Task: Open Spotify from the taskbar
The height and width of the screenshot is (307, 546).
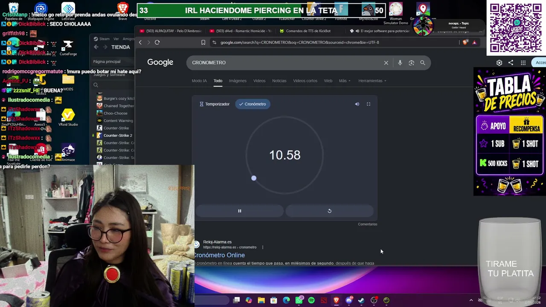Action: tap(311, 300)
